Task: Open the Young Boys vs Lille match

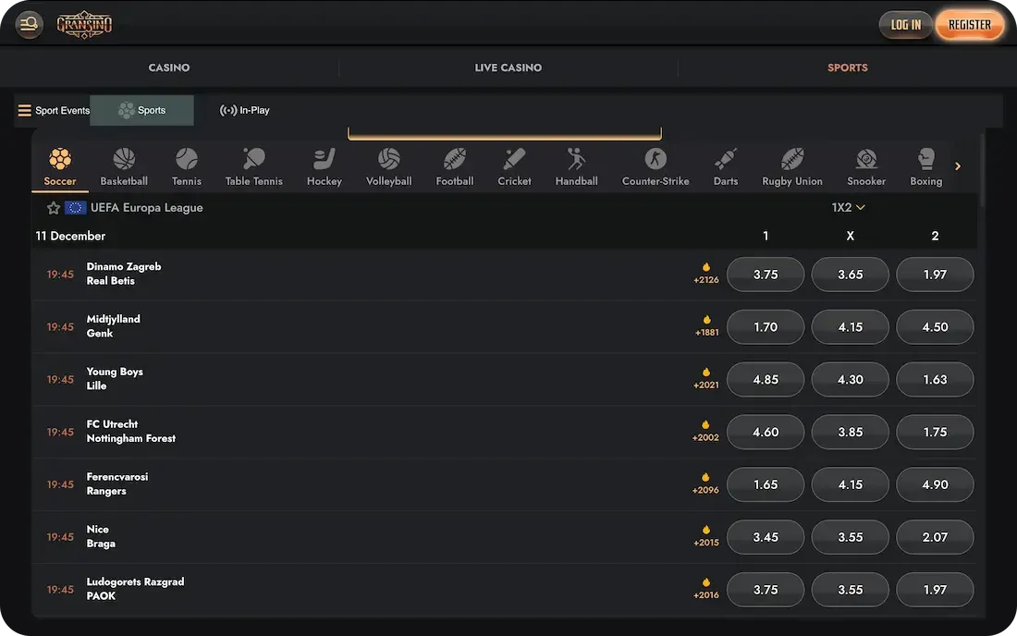Action: pos(115,379)
